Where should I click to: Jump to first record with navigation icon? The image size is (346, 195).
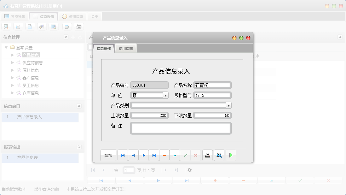(x=123, y=155)
